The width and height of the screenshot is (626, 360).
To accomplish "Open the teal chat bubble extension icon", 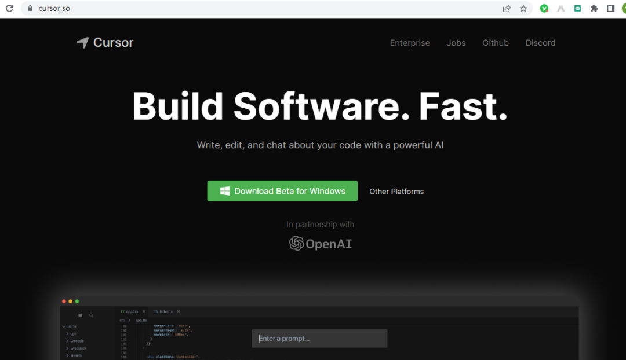I will [577, 8].
